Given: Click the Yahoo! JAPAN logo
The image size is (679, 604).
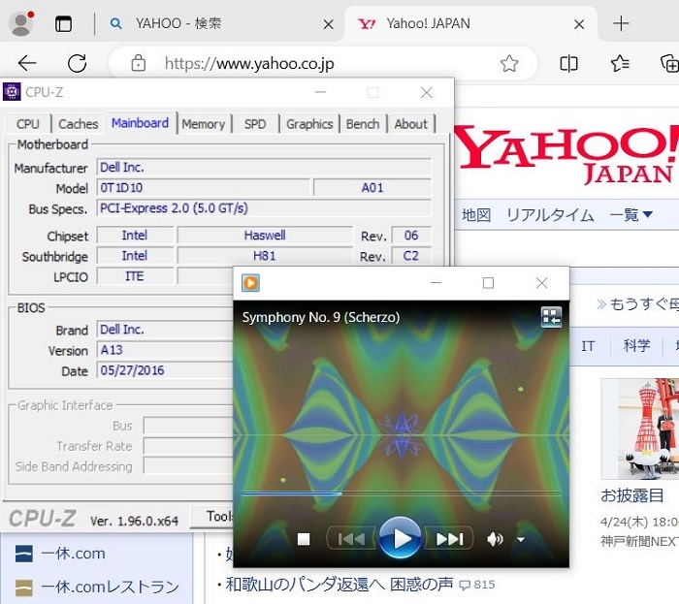Looking at the screenshot, I should (x=566, y=154).
